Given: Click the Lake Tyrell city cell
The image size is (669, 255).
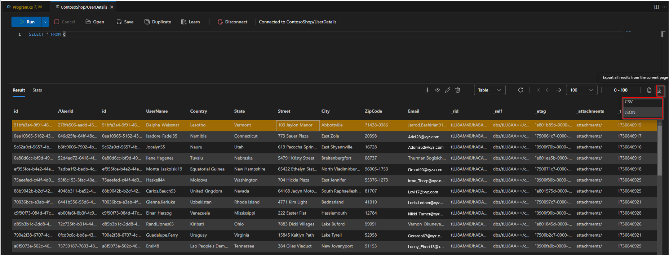Looking at the screenshot, I should (x=331, y=235).
